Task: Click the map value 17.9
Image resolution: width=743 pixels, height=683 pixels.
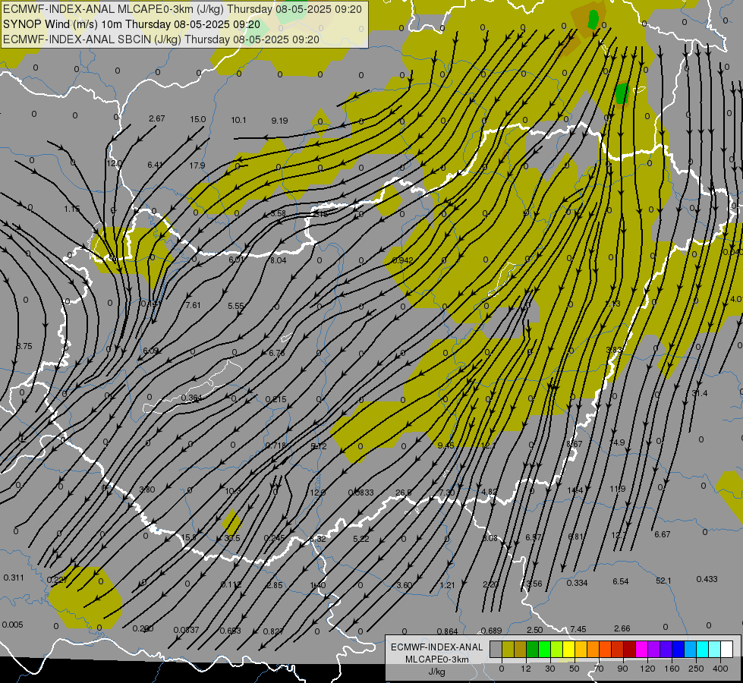Action: pos(197,165)
